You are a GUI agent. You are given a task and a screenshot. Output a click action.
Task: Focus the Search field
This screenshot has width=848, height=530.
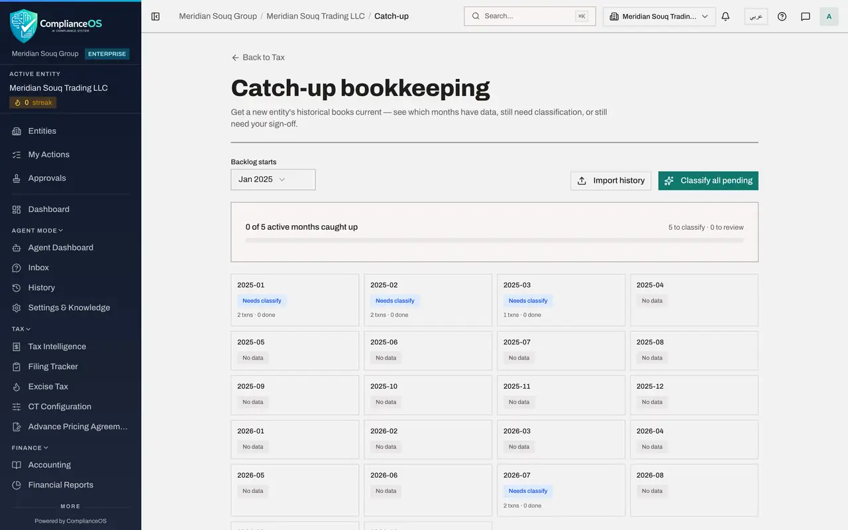[530, 16]
